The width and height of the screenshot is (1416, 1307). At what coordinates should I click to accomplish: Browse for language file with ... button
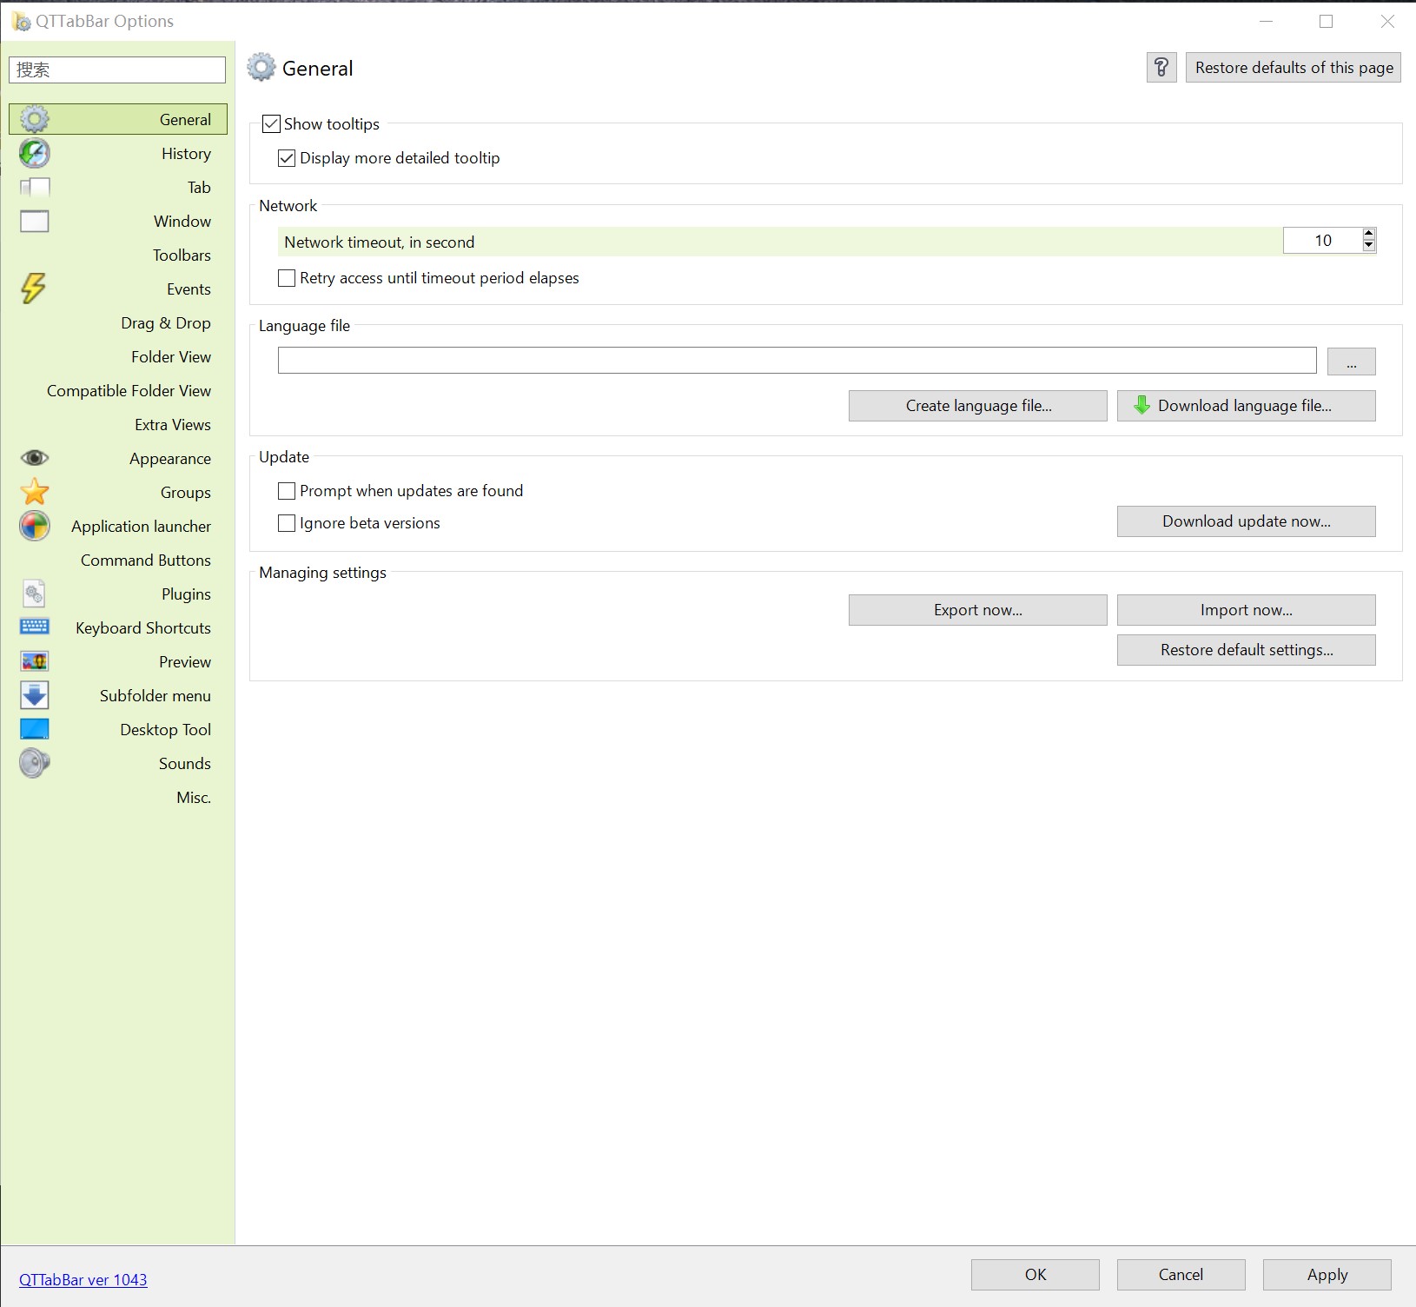tap(1352, 362)
